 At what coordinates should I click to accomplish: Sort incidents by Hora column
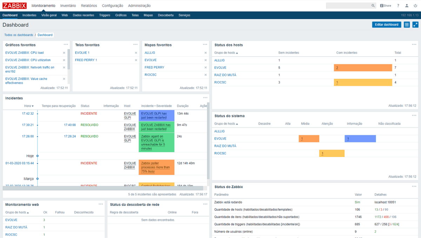(x=29, y=106)
